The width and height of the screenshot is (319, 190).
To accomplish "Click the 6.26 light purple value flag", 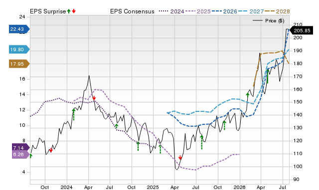I will coord(21,155).
